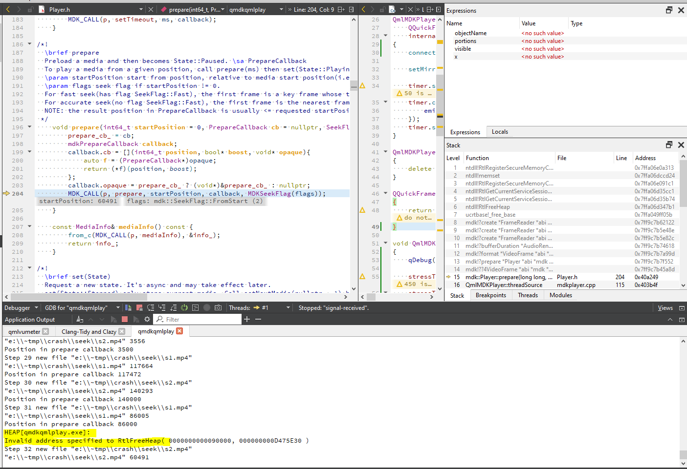Viewport: 687px width, 469px height.
Task: Collapse the code fold at line 196
Action: [29, 127]
